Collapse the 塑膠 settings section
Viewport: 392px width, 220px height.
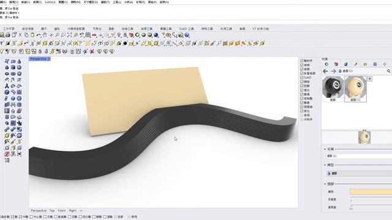coord(325,184)
